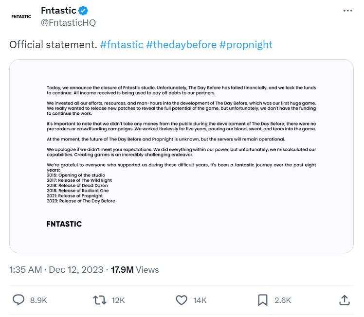Click the 14K likes count

point(200,300)
